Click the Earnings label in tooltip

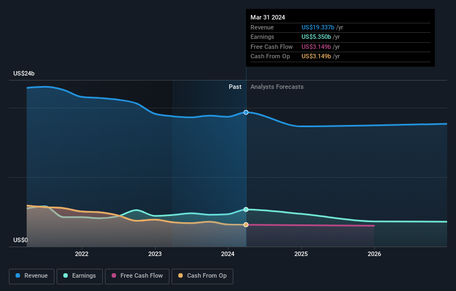pos(262,37)
